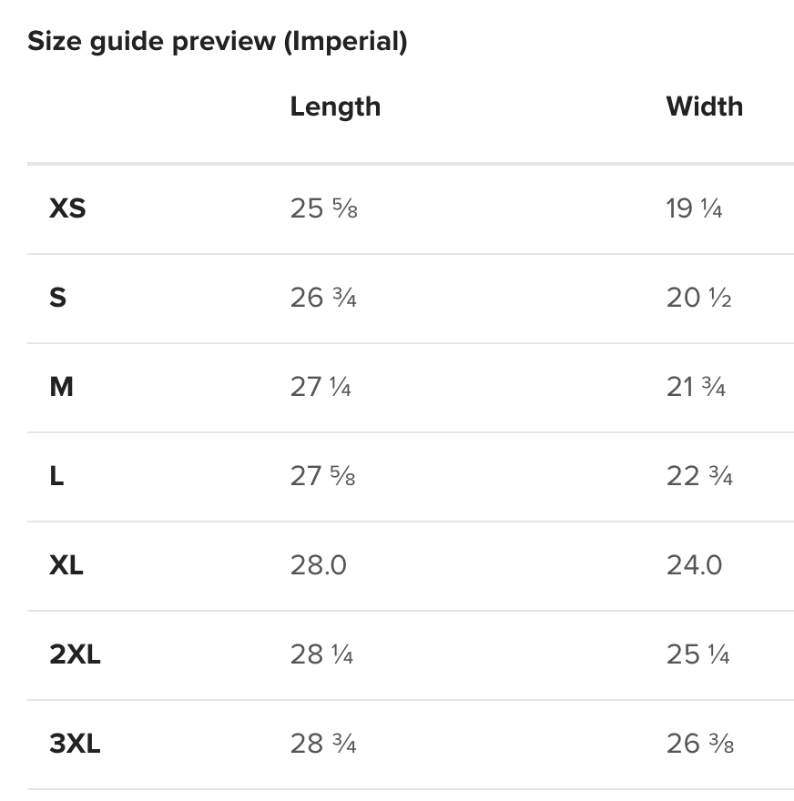Select the S width value 20 ½

[x=698, y=298]
